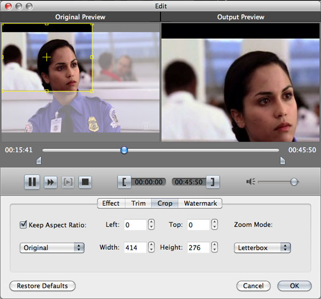Click the volume slider knob
The height and width of the screenshot is (299, 321).
click(x=294, y=182)
